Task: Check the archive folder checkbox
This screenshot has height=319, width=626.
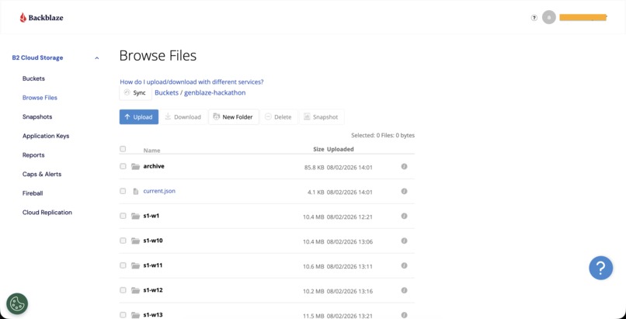Action: click(123, 166)
